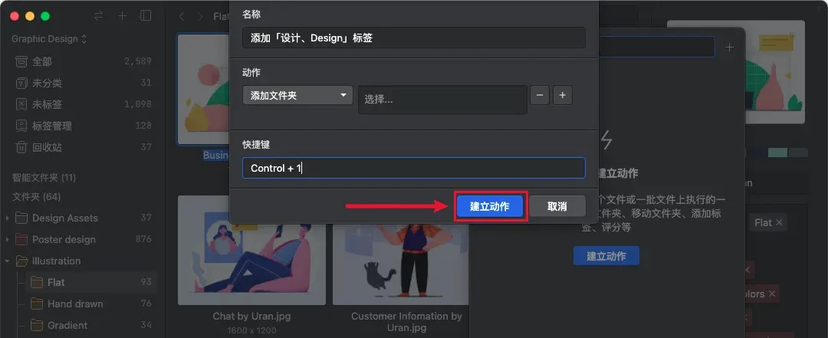Click the search field in actions popup
Image resolution: width=828 pixels, height=338 pixels.
tap(657, 47)
